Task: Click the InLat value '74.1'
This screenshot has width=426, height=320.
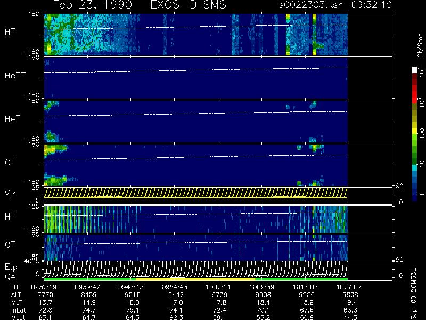Action: coord(176,310)
